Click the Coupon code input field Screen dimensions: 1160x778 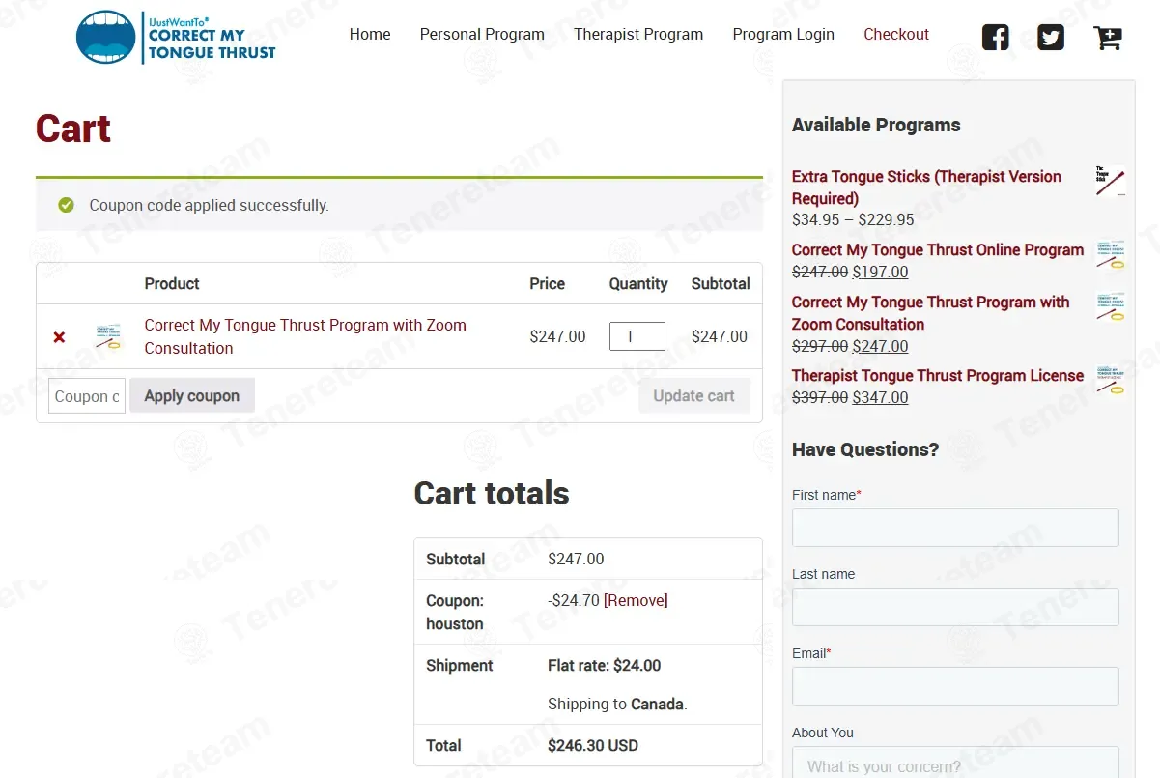[x=87, y=395]
